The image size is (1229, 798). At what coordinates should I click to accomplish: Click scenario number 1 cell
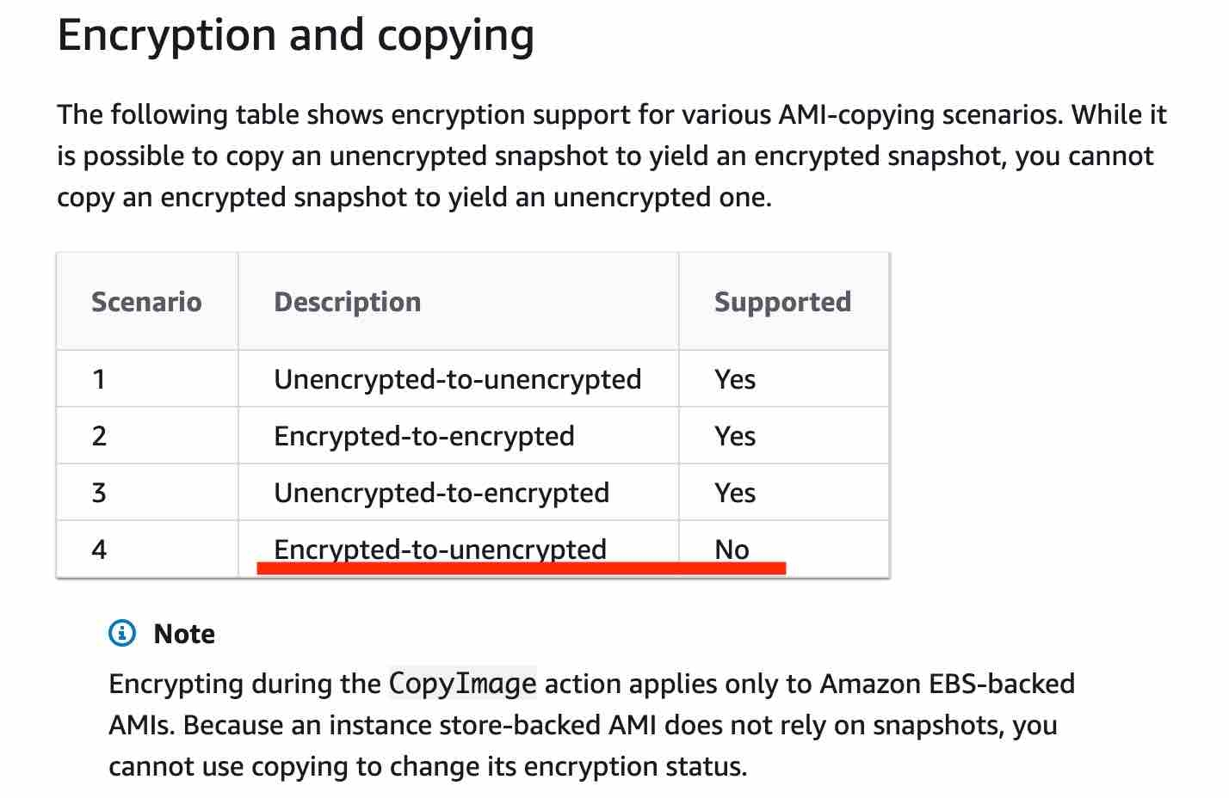[146, 379]
